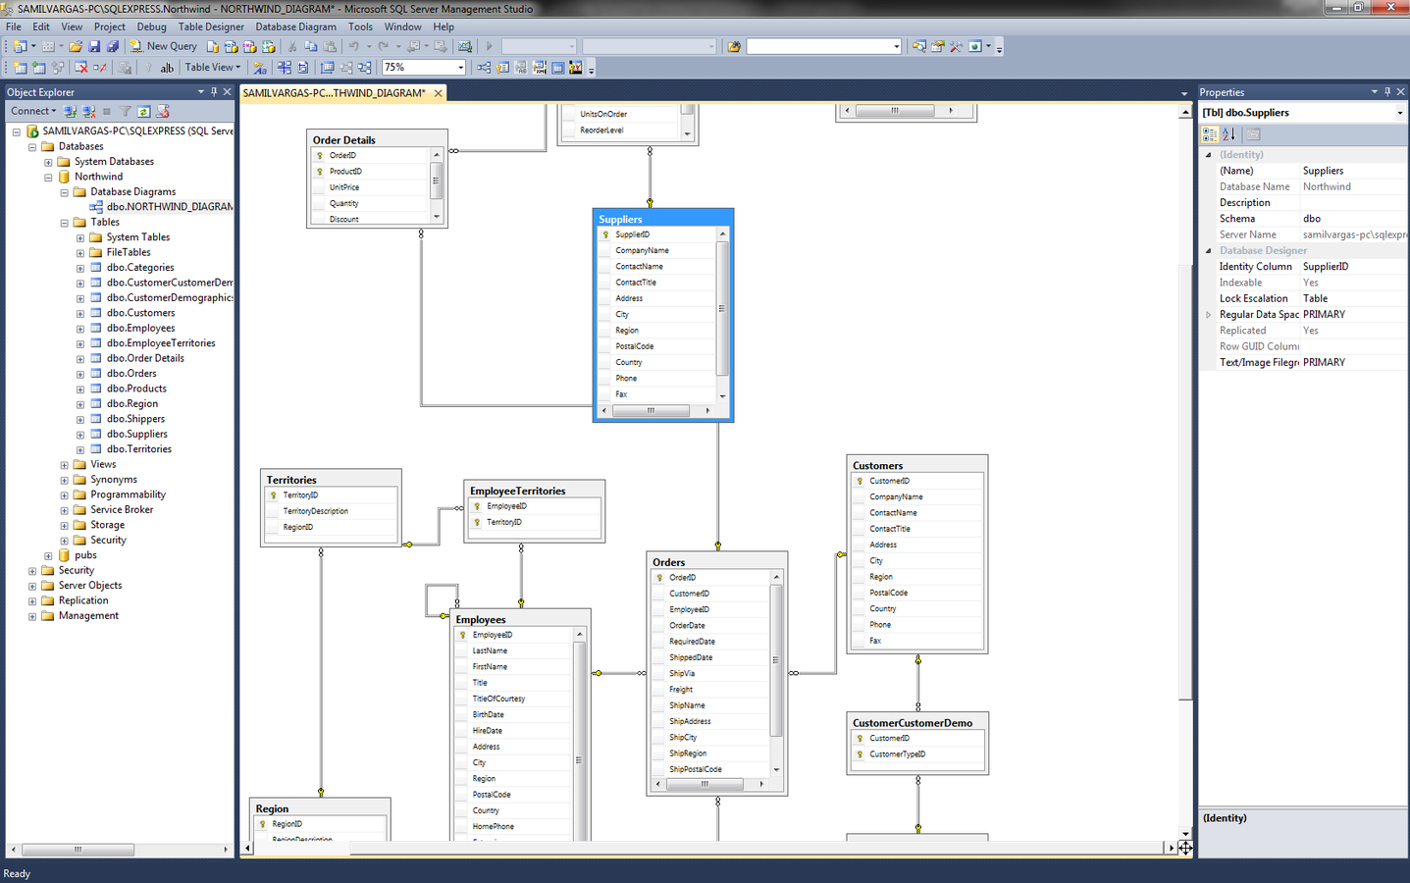Click the diagram vertical scrollbar
Screen dimensions: 1410x883
tap(1185, 473)
